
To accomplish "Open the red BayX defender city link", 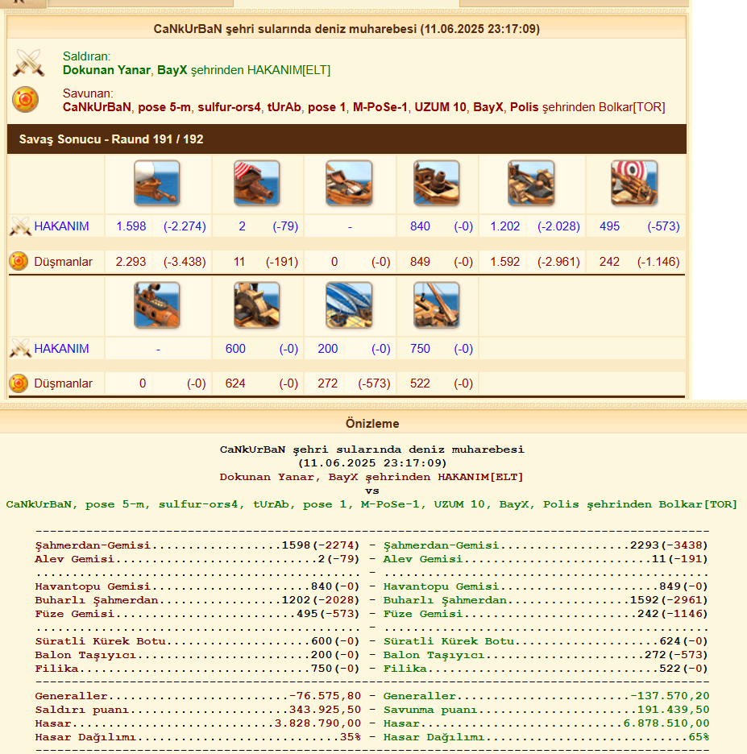I will pyautogui.click(x=488, y=107).
